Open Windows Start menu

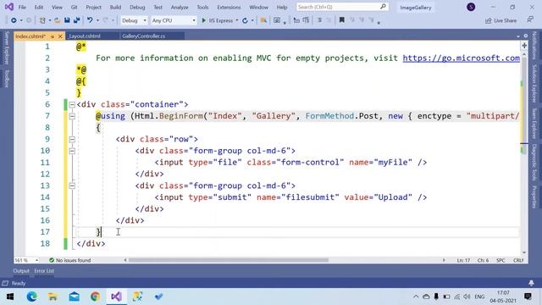10,297
